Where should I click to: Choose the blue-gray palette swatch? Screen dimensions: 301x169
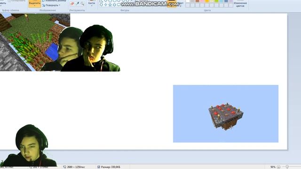pos(226,1)
